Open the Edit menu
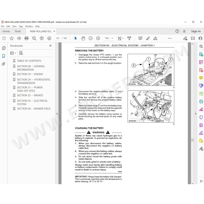204x204 pixels. pyautogui.click(x=8, y=26)
